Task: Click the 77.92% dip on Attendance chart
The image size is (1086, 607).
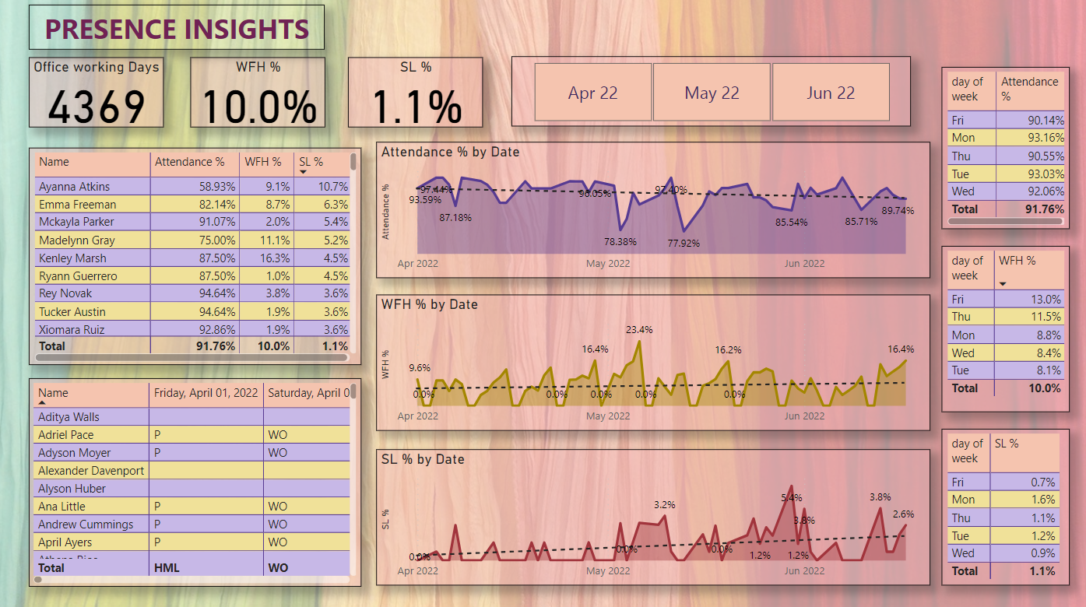Action: (684, 230)
